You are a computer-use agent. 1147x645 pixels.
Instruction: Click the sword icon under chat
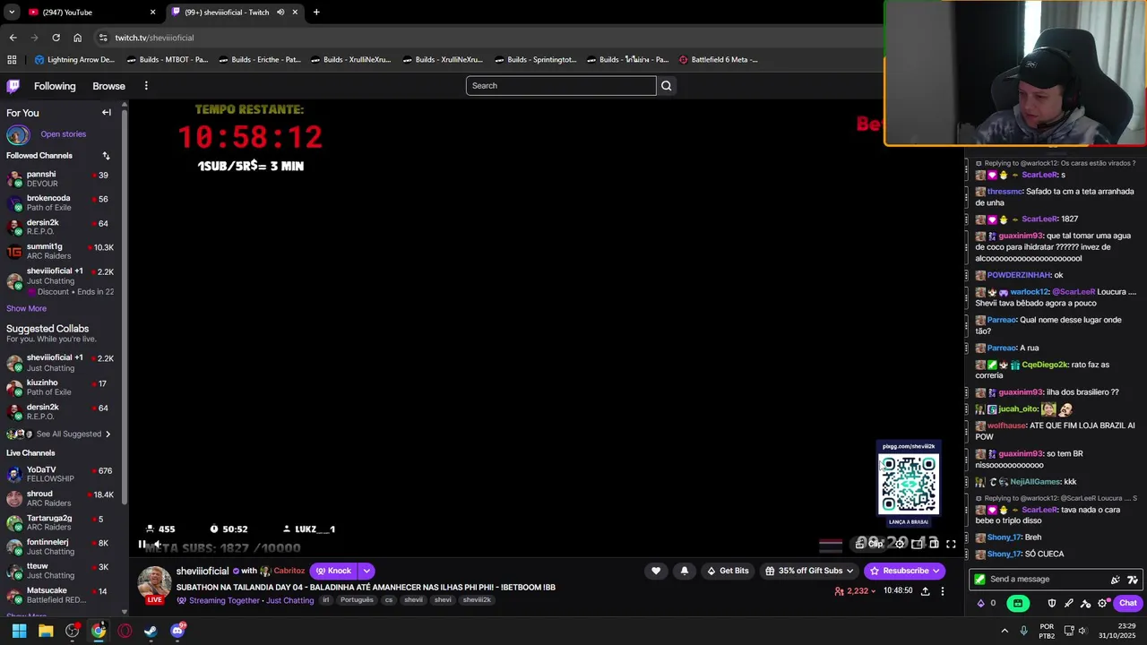pyautogui.click(x=1069, y=603)
